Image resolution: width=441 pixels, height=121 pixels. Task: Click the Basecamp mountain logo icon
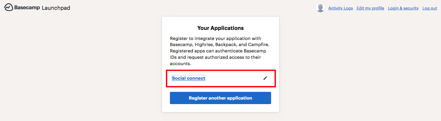pos(9,7)
